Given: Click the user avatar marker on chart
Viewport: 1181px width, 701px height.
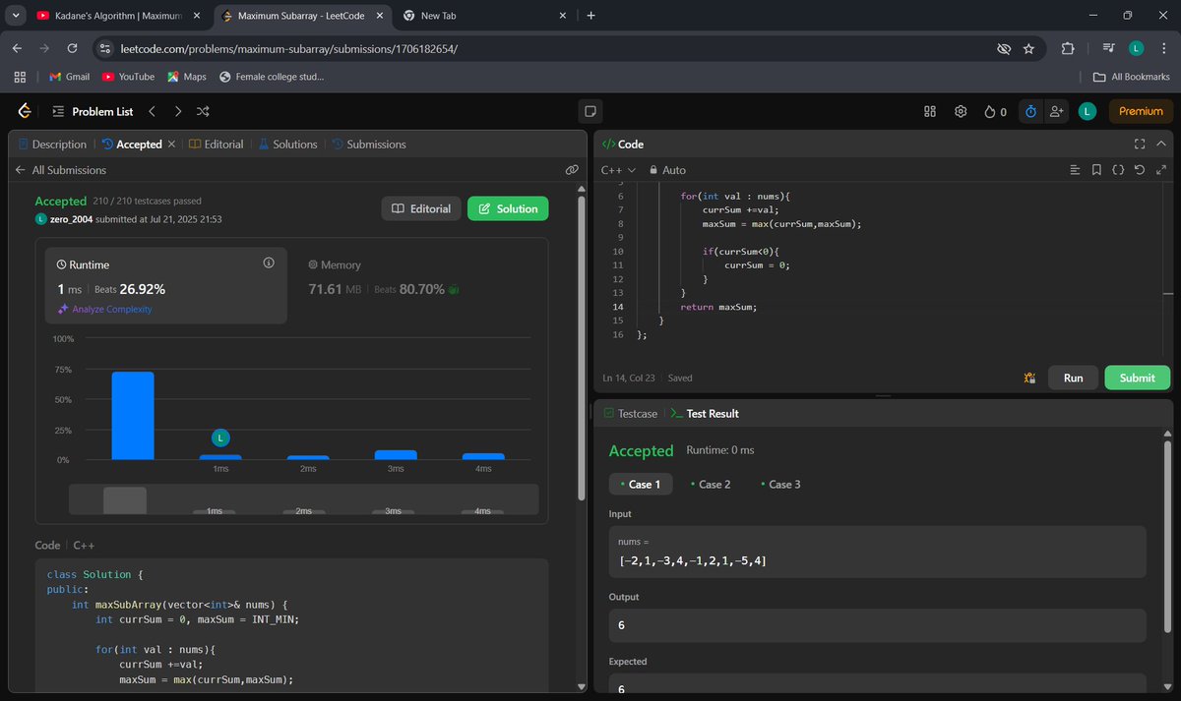Looking at the screenshot, I should pyautogui.click(x=220, y=438).
